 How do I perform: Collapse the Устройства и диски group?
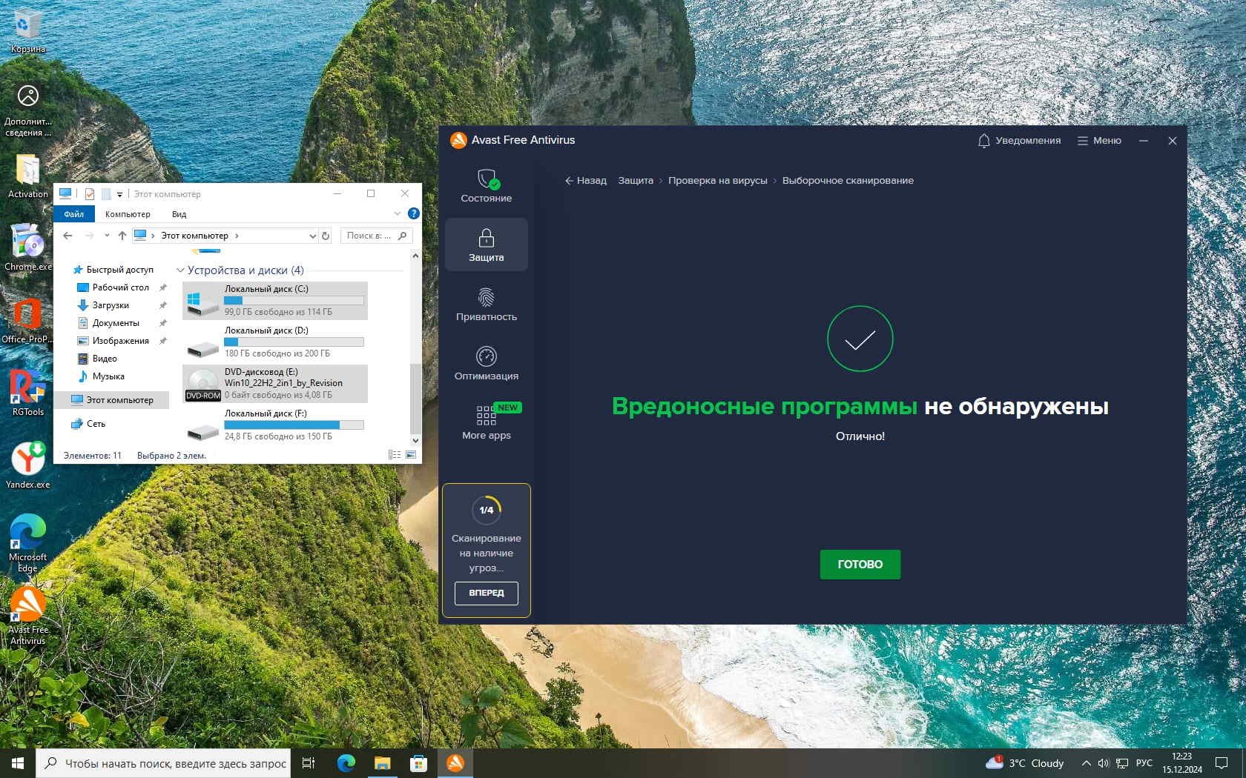[x=180, y=270]
